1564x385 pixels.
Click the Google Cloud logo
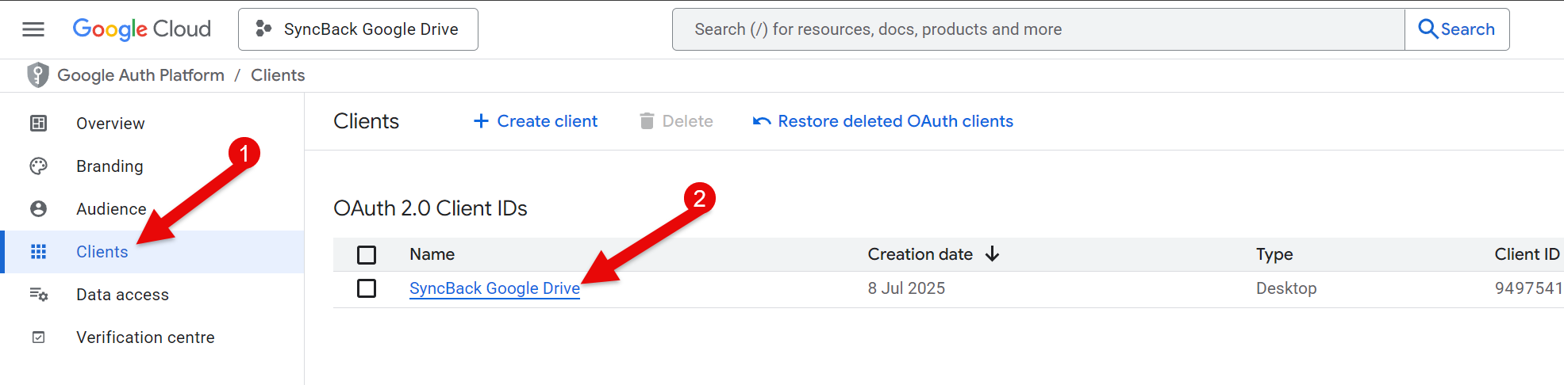pos(142,29)
